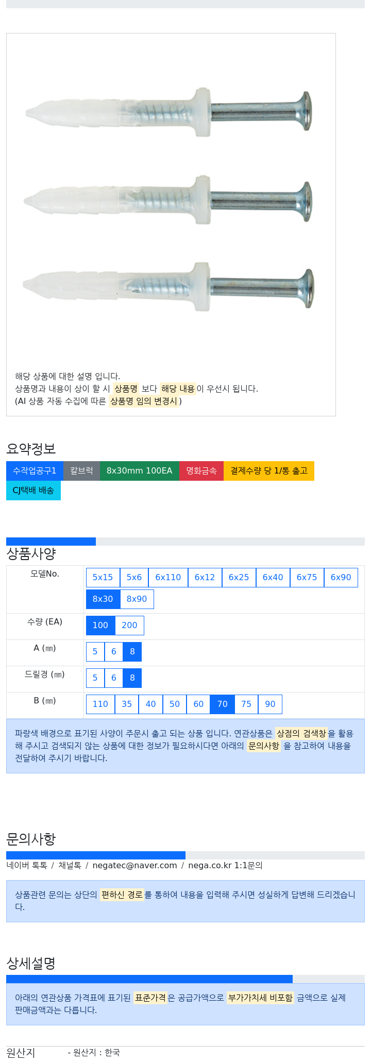Click the negatec@naver.com email contact
The image size is (371, 1063).
(134, 866)
